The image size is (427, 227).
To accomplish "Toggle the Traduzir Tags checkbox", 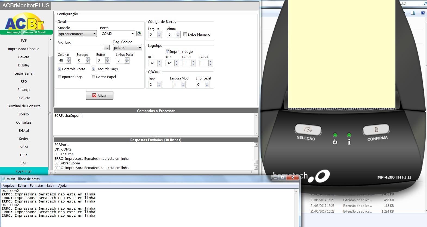I will click(93, 69).
